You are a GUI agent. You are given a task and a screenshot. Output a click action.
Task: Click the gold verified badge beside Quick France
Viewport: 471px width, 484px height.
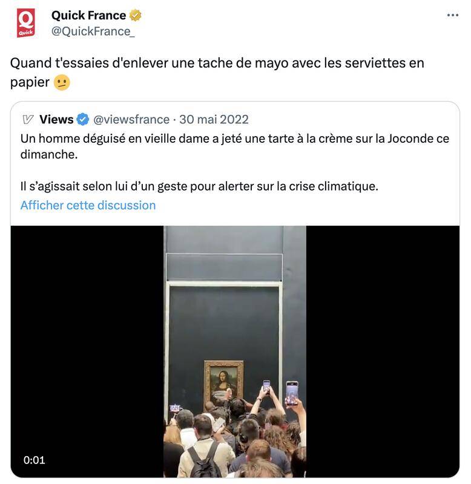(135, 15)
